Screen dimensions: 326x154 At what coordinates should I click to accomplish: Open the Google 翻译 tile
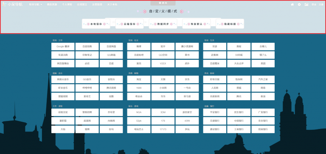(63, 47)
